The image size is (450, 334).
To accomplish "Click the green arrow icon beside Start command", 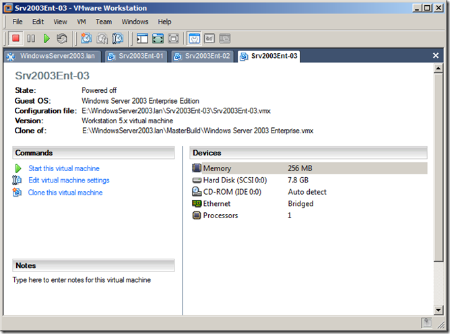I will point(18,168).
